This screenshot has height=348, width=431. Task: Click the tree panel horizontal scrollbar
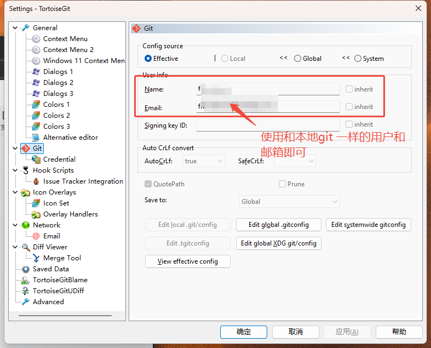[65, 316]
